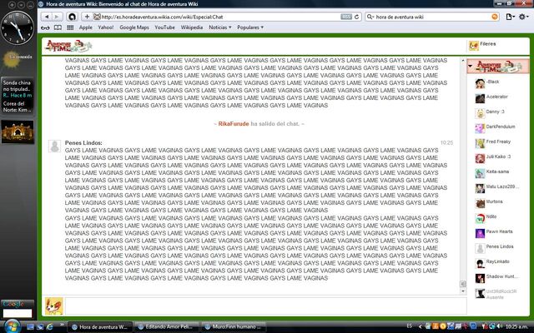Image resolution: width=534 pixels, height=333 pixels.
Task: Click the ES language indicator
Action: (x=410, y=326)
